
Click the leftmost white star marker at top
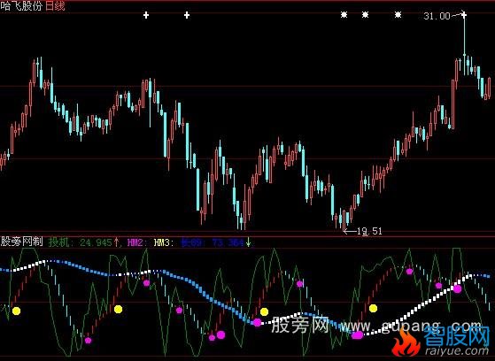click(344, 14)
